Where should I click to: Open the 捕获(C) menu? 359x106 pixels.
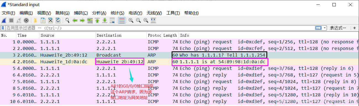click(x=81, y=13)
